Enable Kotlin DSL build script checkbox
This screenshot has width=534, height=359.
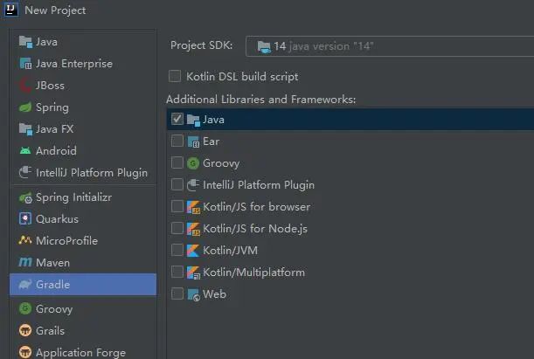click(x=175, y=76)
